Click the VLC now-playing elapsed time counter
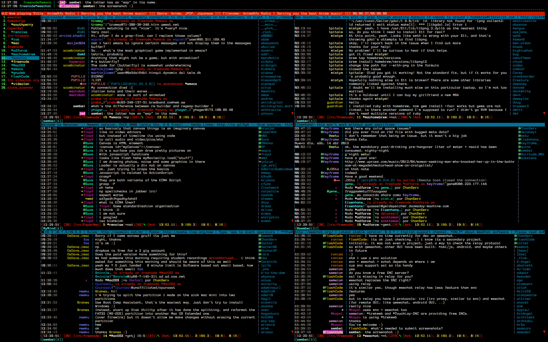Screen dimensions: 548x342 (361, 14)
